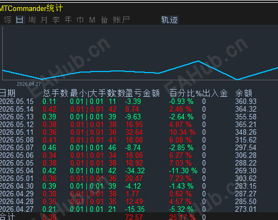Click the peak point on balance curve
Image resolution: width=278 pixels, height=220 pixels.
click(198, 61)
